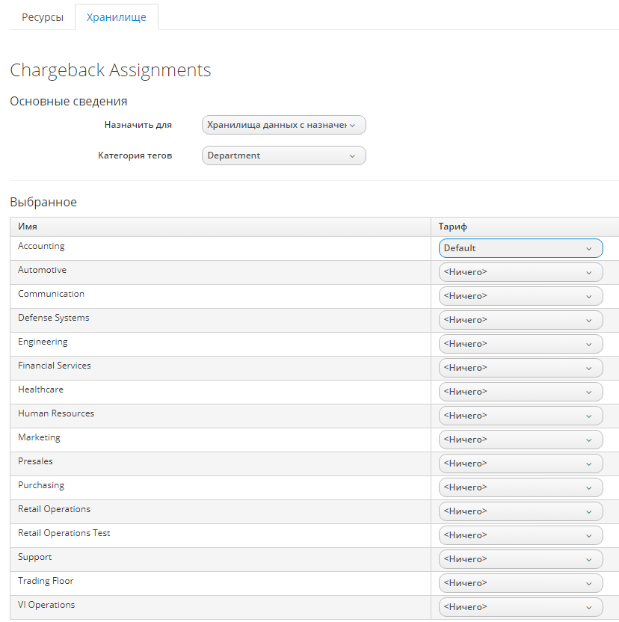The height and width of the screenshot is (622, 619).
Task: Open the Presales rate dropdown
Action: point(520,464)
